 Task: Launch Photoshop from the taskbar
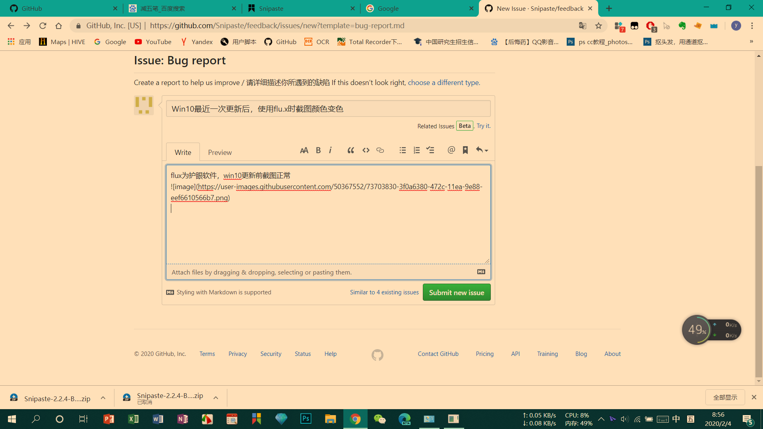pos(306,419)
